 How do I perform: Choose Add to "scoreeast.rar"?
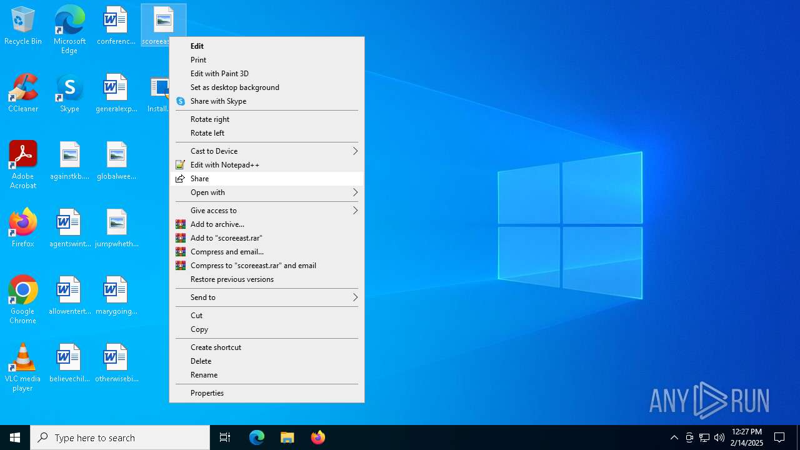pos(267,238)
